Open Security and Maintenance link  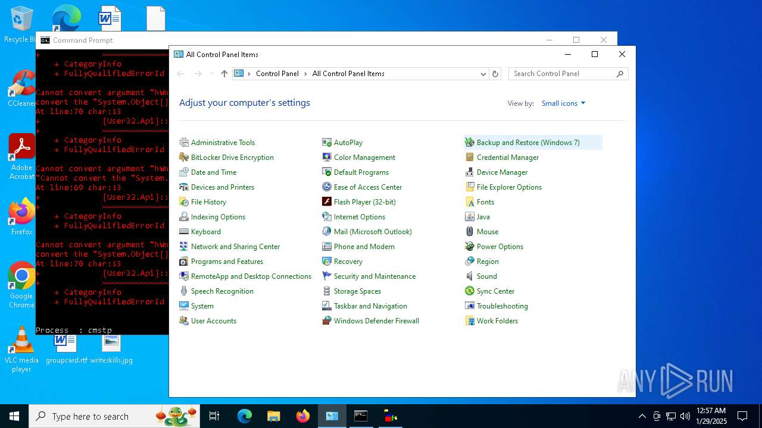374,276
